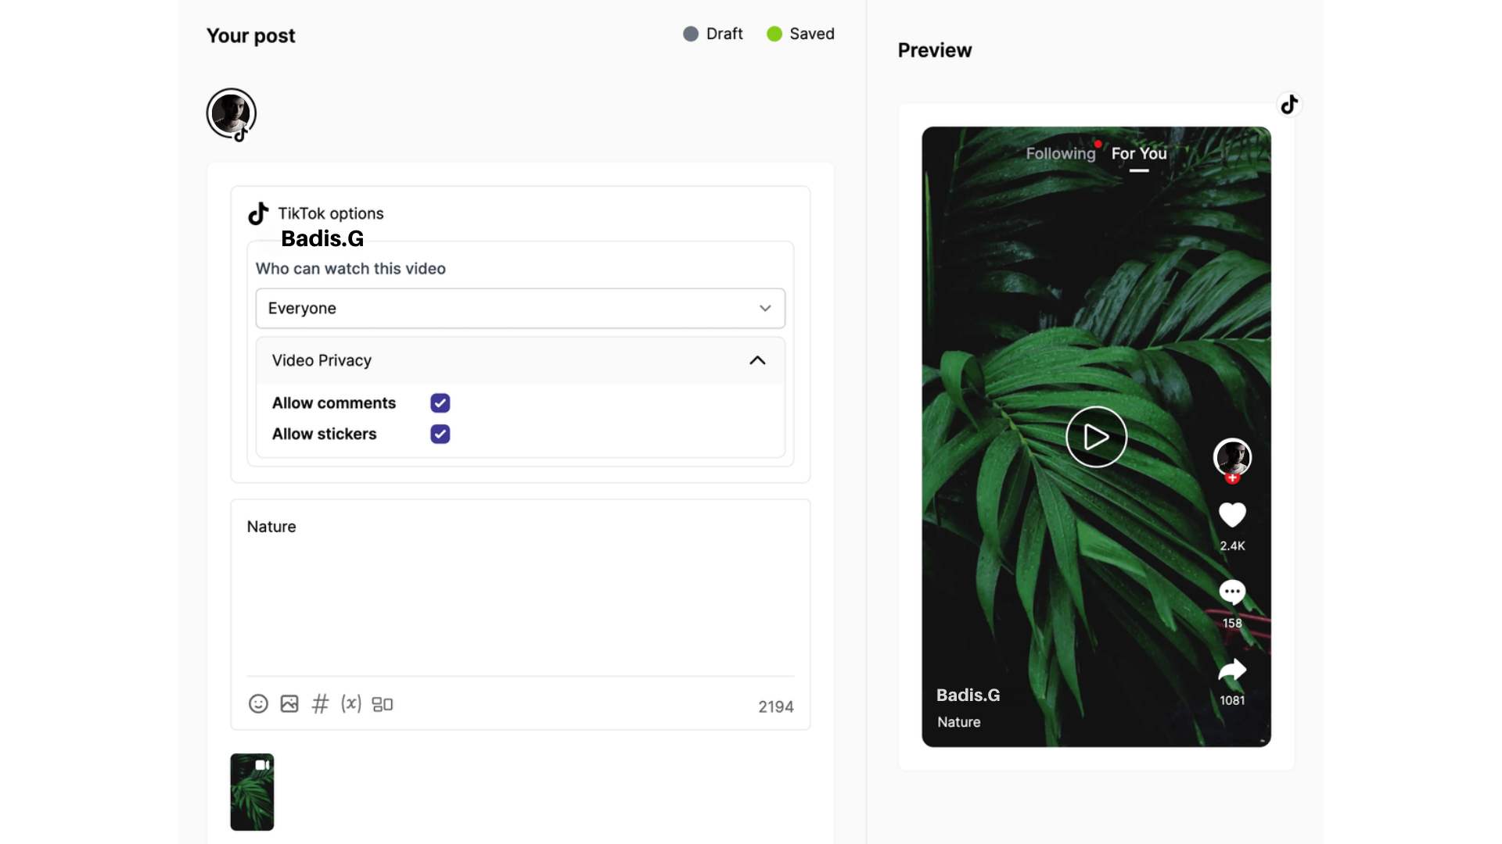Click the TikTok logo icon in options header

[258, 213]
